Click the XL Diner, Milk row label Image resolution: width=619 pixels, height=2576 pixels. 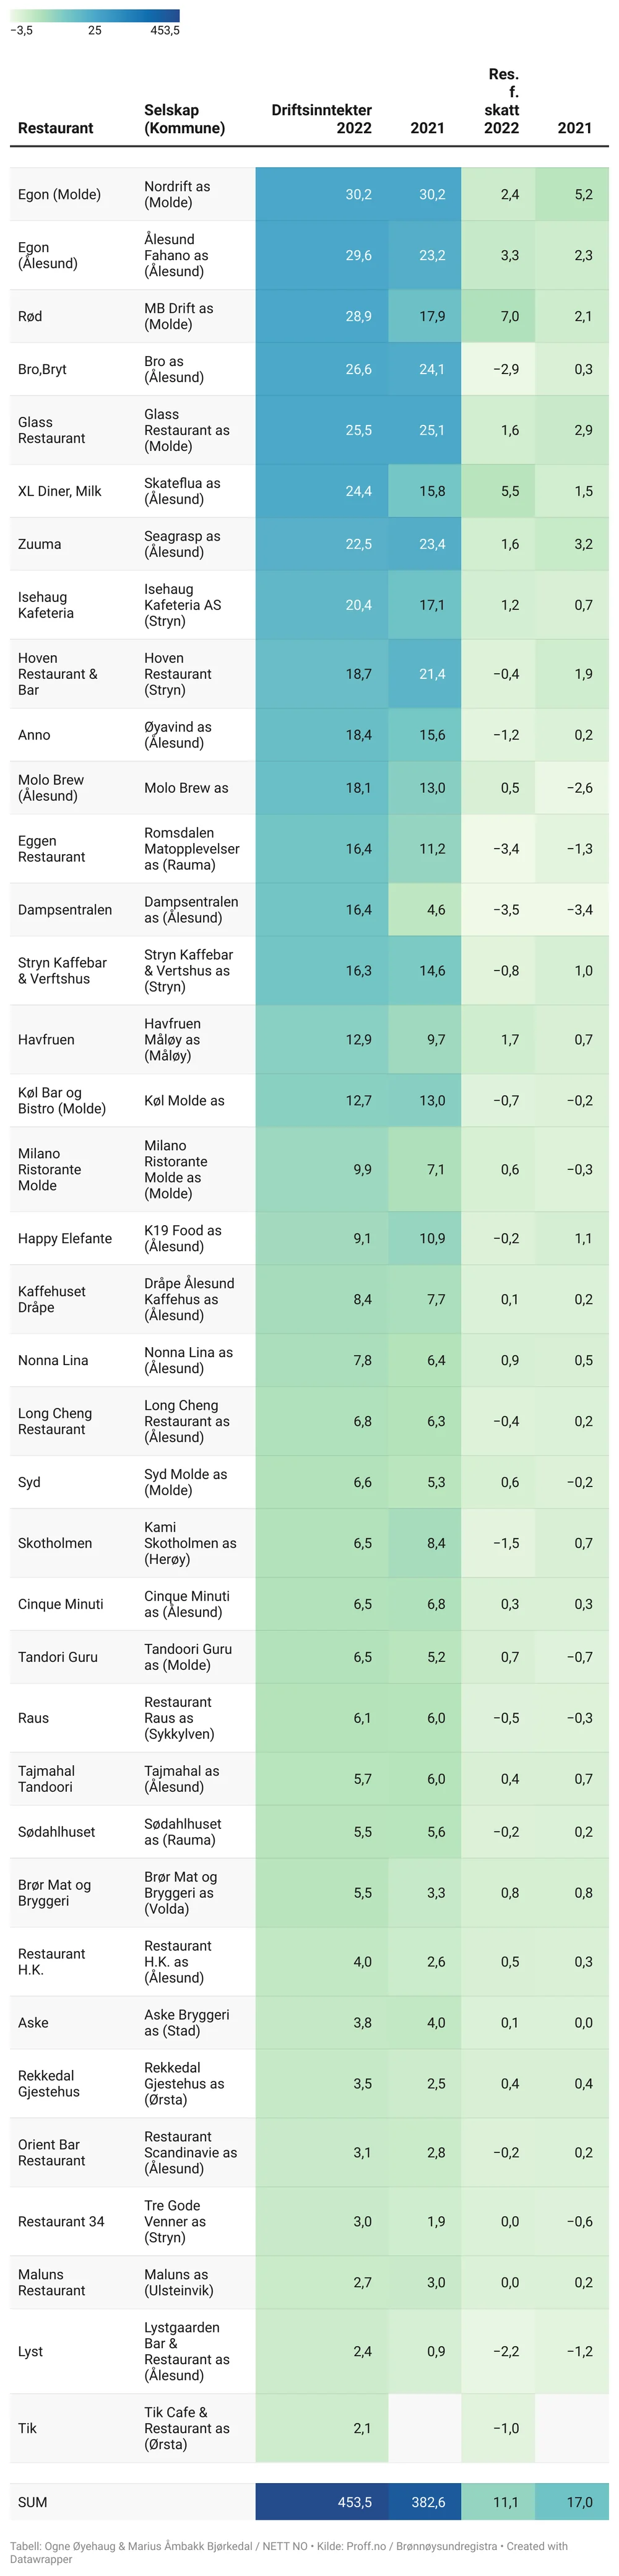tap(60, 492)
